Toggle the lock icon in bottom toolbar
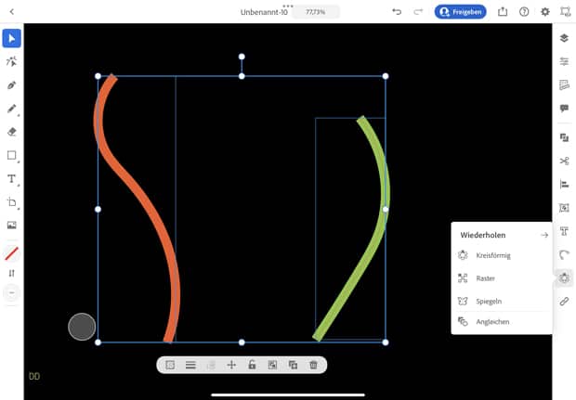The height and width of the screenshot is (400, 576). [252, 365]
